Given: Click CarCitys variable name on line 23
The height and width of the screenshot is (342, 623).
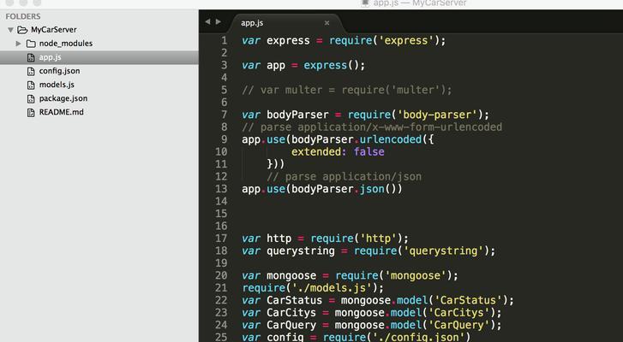Looking at the screenshot, I should [291, 313].
